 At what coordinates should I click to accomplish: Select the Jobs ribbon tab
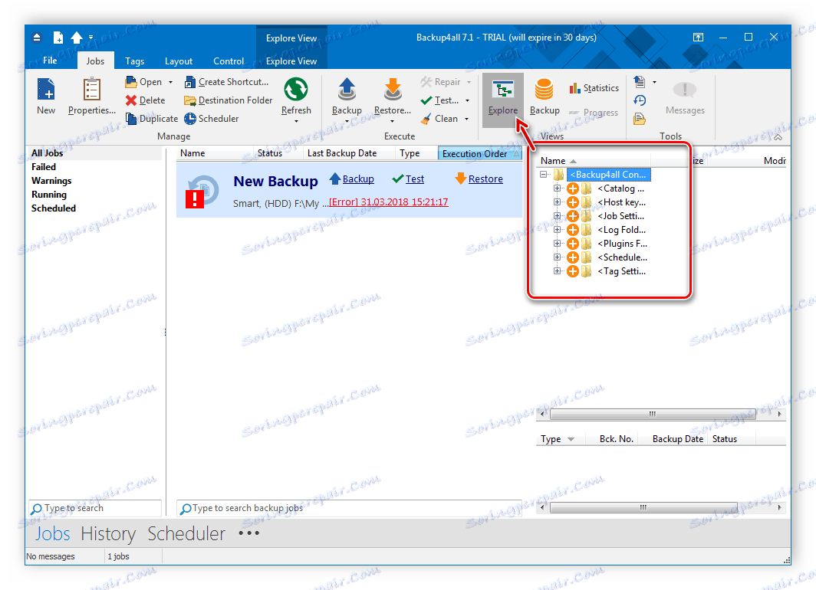tap(95, 61)
